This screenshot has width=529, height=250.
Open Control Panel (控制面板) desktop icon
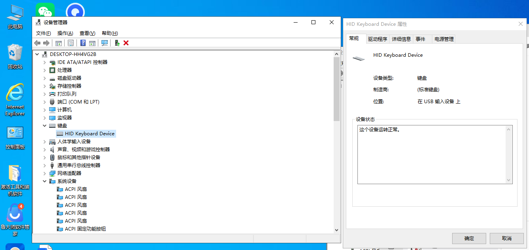pos(15,138)
